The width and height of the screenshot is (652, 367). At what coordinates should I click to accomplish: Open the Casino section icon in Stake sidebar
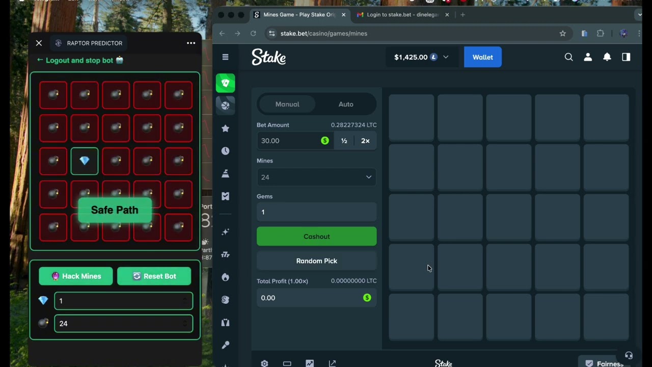tap(225, 83)
